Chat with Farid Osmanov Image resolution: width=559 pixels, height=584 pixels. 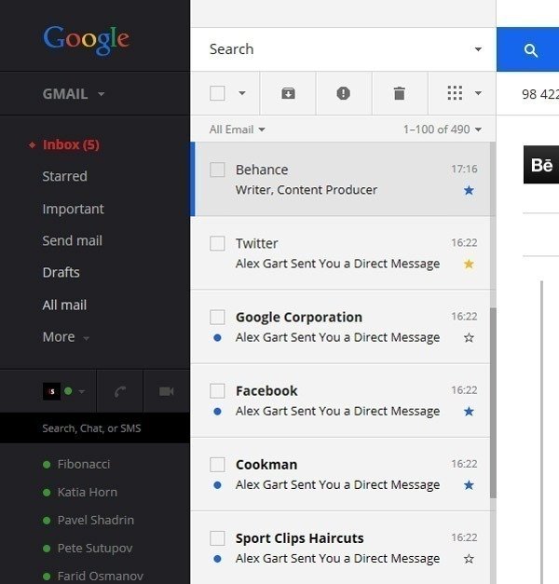click(100, 577)
